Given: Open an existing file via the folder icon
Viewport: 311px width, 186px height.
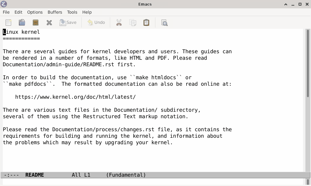Looking at the screenshot, I should 22,22.
